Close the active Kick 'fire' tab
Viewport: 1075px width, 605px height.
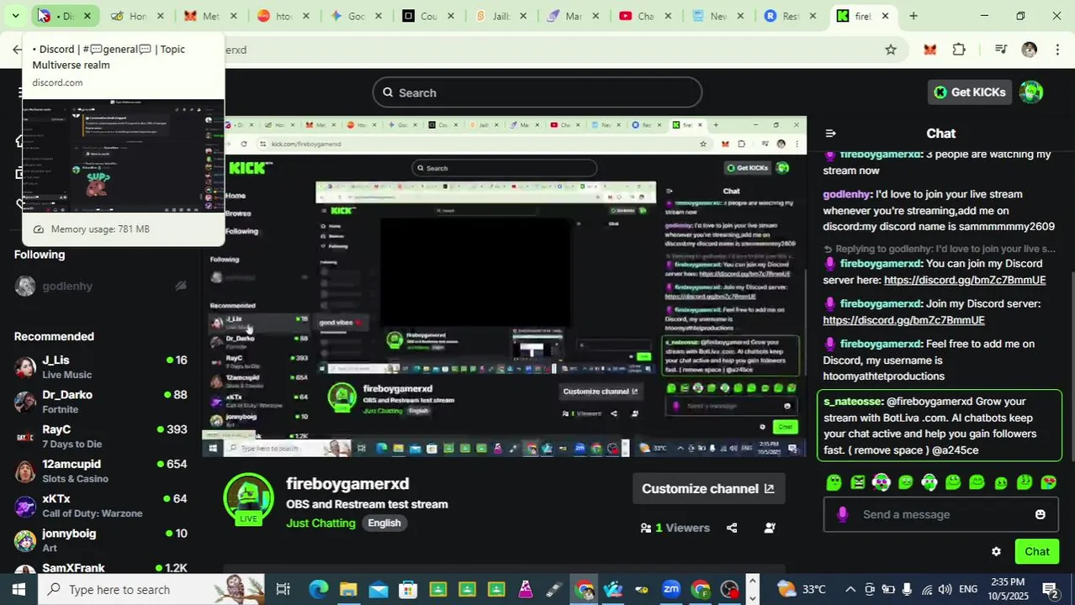coord(885,16)
